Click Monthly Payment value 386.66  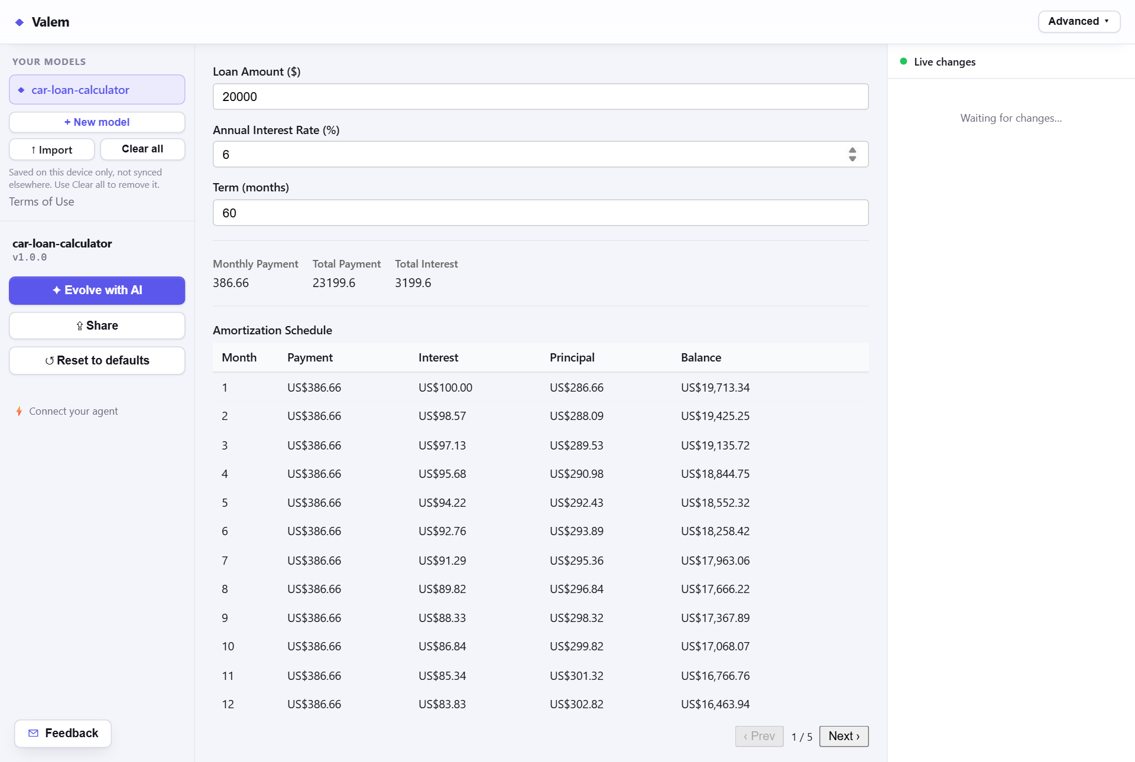[x=231, y=283]
